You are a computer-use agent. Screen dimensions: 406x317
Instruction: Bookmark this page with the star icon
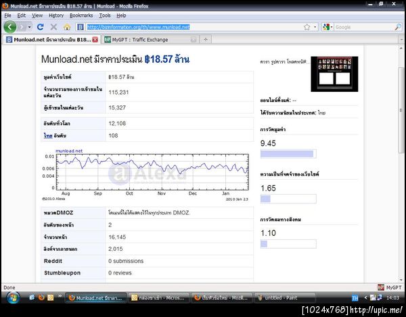pos(307,27)
